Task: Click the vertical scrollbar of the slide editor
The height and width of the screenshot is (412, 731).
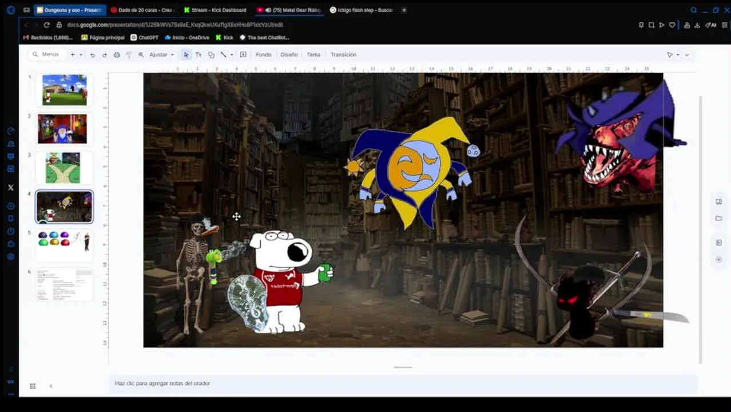Action: [x=701, y=229]
